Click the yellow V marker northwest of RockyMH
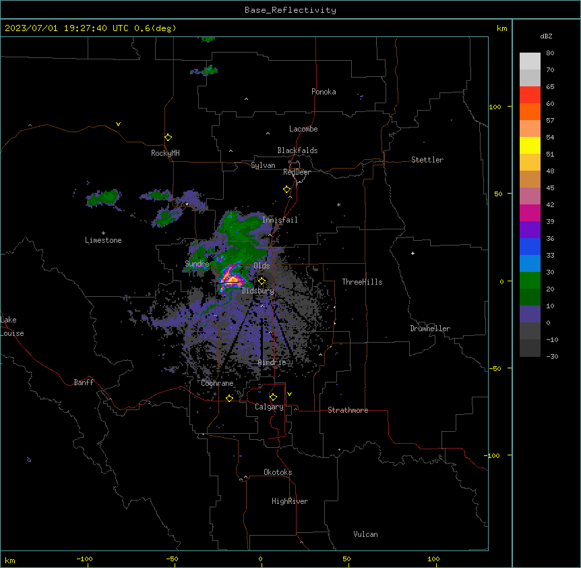This screenshot has width=581, height=568. tap(118, 124)
